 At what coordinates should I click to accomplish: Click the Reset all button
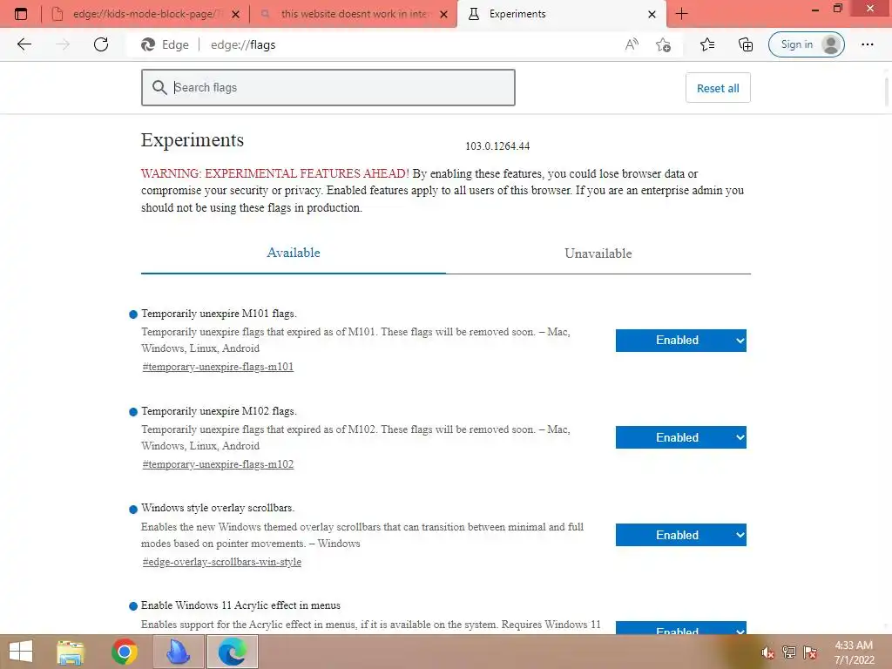718,88
